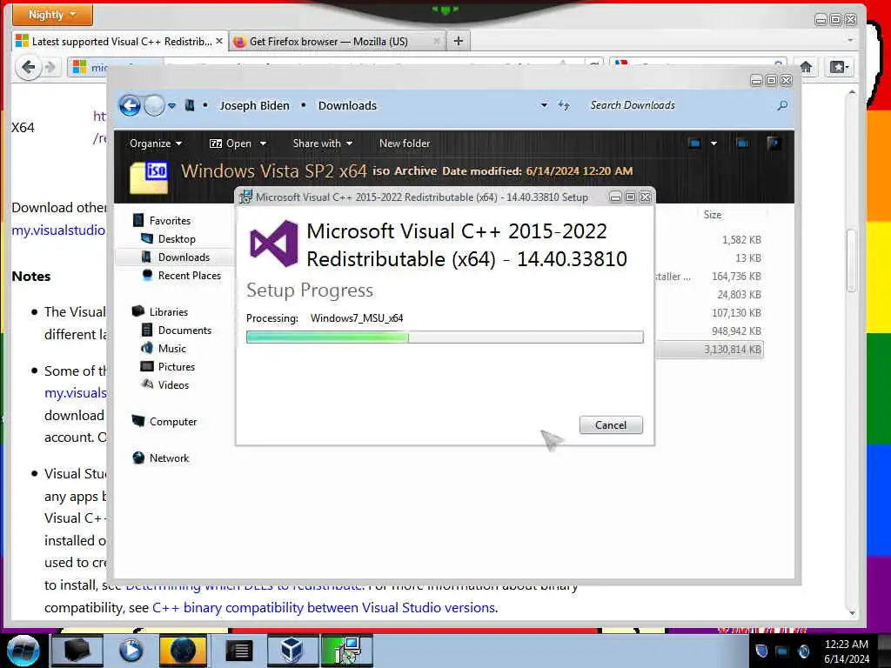The height and width of the screenshot is (668, 891).
Task: Open the Windows Start orb
Action: (x=23, y=651)
